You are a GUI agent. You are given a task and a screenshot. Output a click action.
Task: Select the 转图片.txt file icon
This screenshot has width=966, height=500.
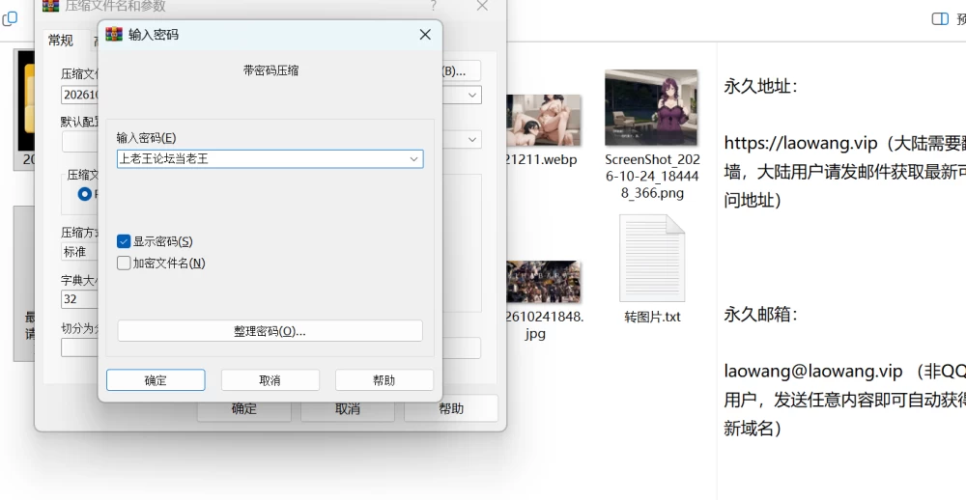pos(652,258)
